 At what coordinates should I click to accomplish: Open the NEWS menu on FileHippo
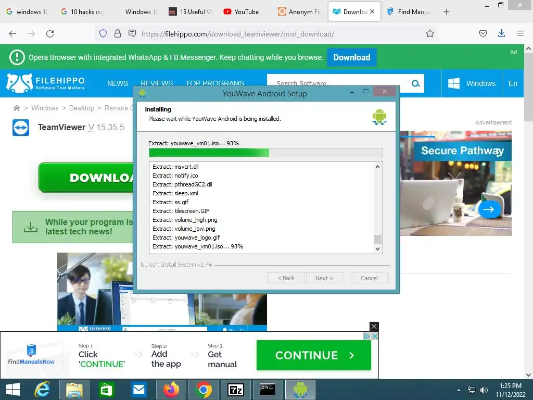point(118,83)
